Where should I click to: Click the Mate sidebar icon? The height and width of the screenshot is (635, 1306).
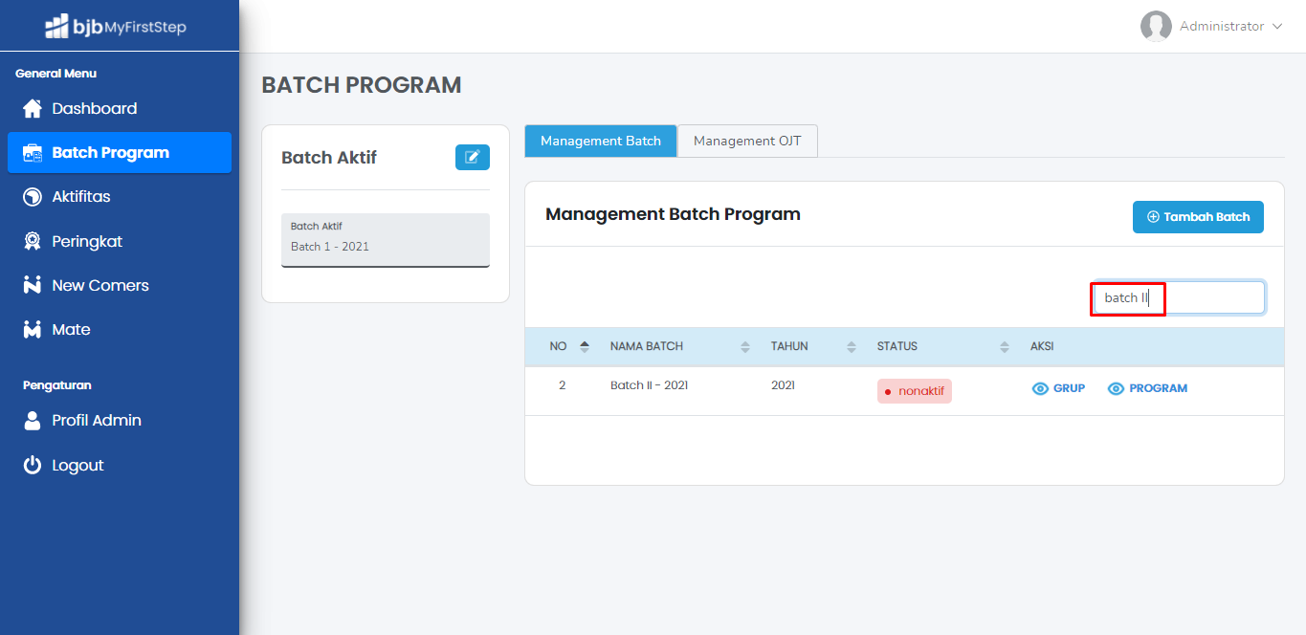(x=33, y=330)
